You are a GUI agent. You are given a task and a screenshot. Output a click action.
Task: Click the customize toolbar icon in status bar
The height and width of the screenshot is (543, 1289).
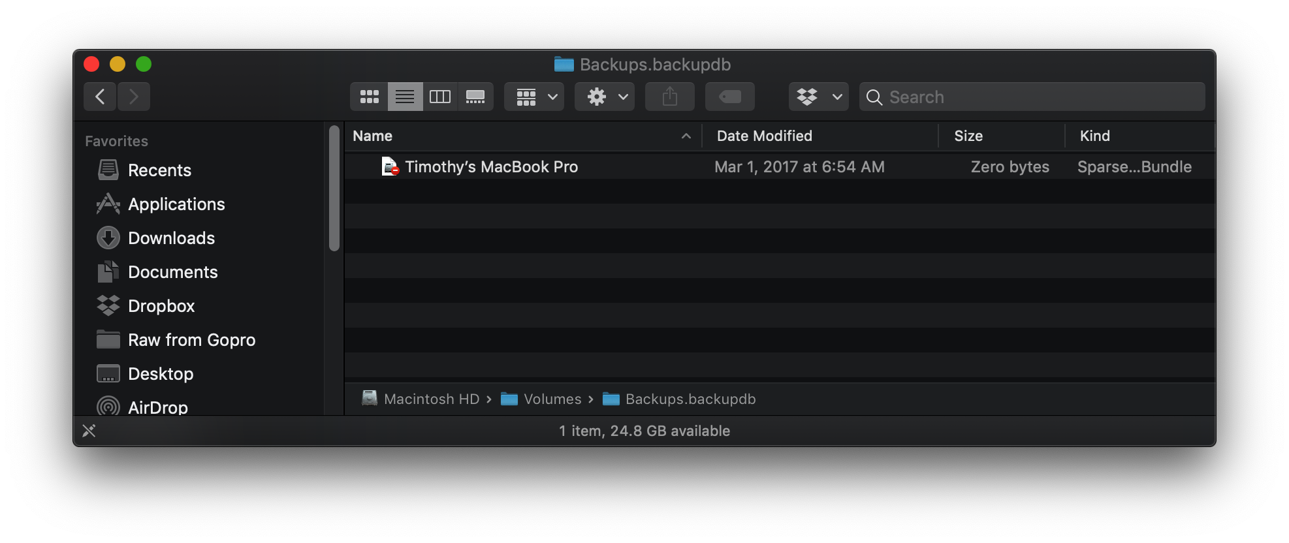[89, 431]
